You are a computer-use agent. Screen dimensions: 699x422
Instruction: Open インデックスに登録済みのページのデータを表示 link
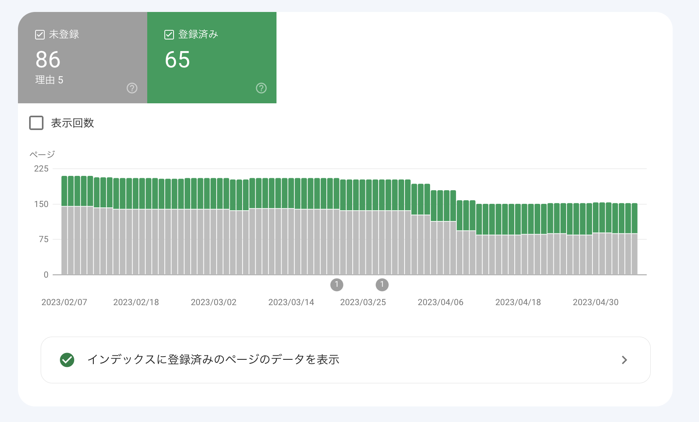[346, 360]
